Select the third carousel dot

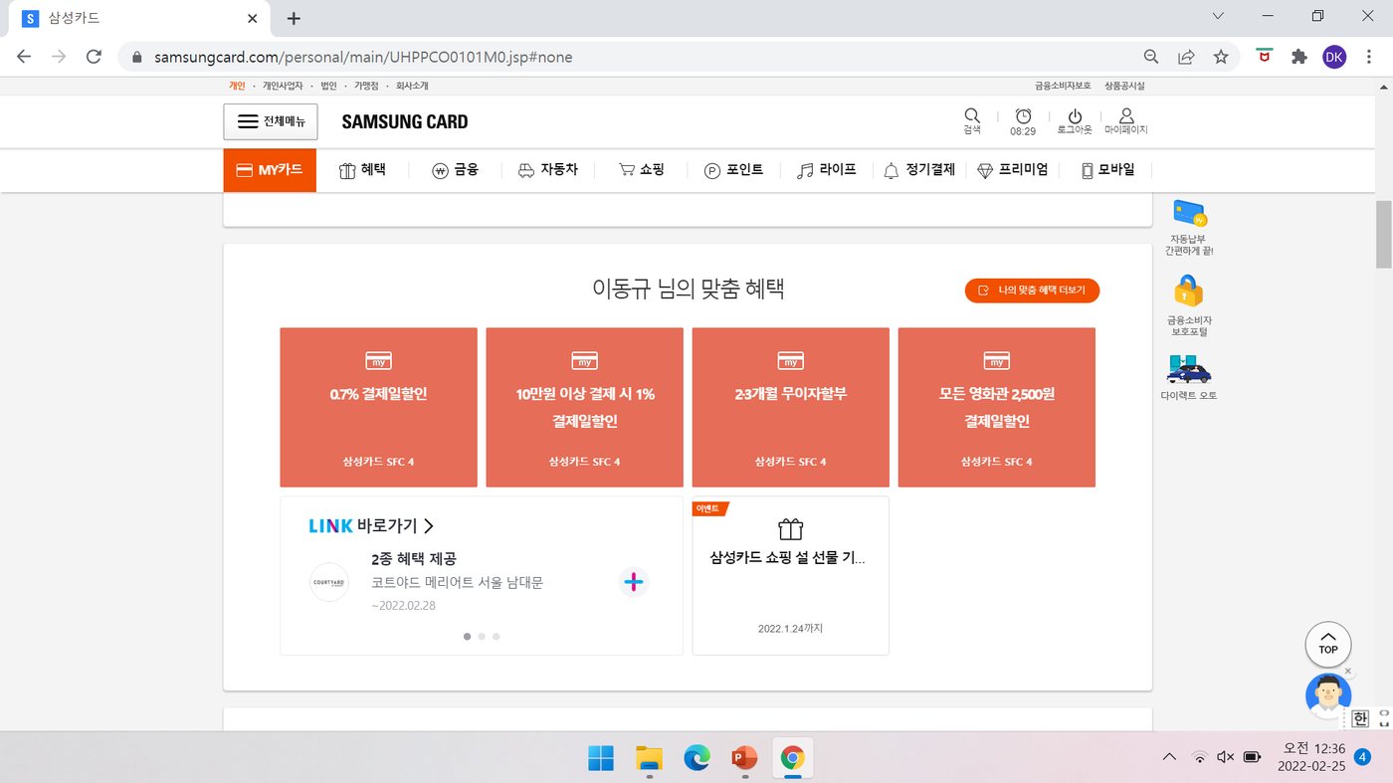pyautogui.click(x=496, y=636)
